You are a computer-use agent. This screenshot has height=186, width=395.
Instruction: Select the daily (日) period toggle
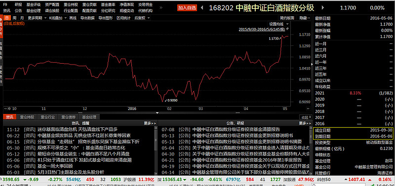7,18
